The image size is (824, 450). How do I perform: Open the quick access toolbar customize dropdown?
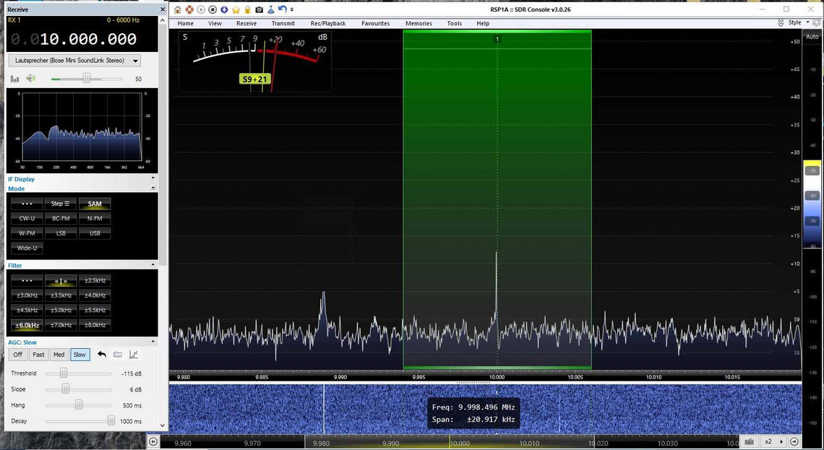click(x=292, y=9)
